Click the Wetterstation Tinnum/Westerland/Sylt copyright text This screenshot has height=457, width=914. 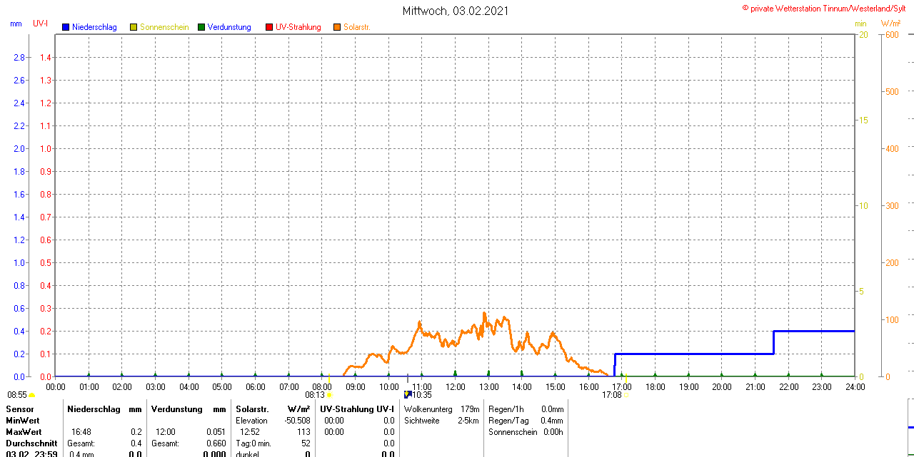tap(827, 8)
